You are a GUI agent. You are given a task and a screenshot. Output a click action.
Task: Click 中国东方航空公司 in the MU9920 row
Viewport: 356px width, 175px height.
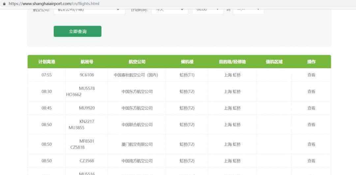pos(137,108)
